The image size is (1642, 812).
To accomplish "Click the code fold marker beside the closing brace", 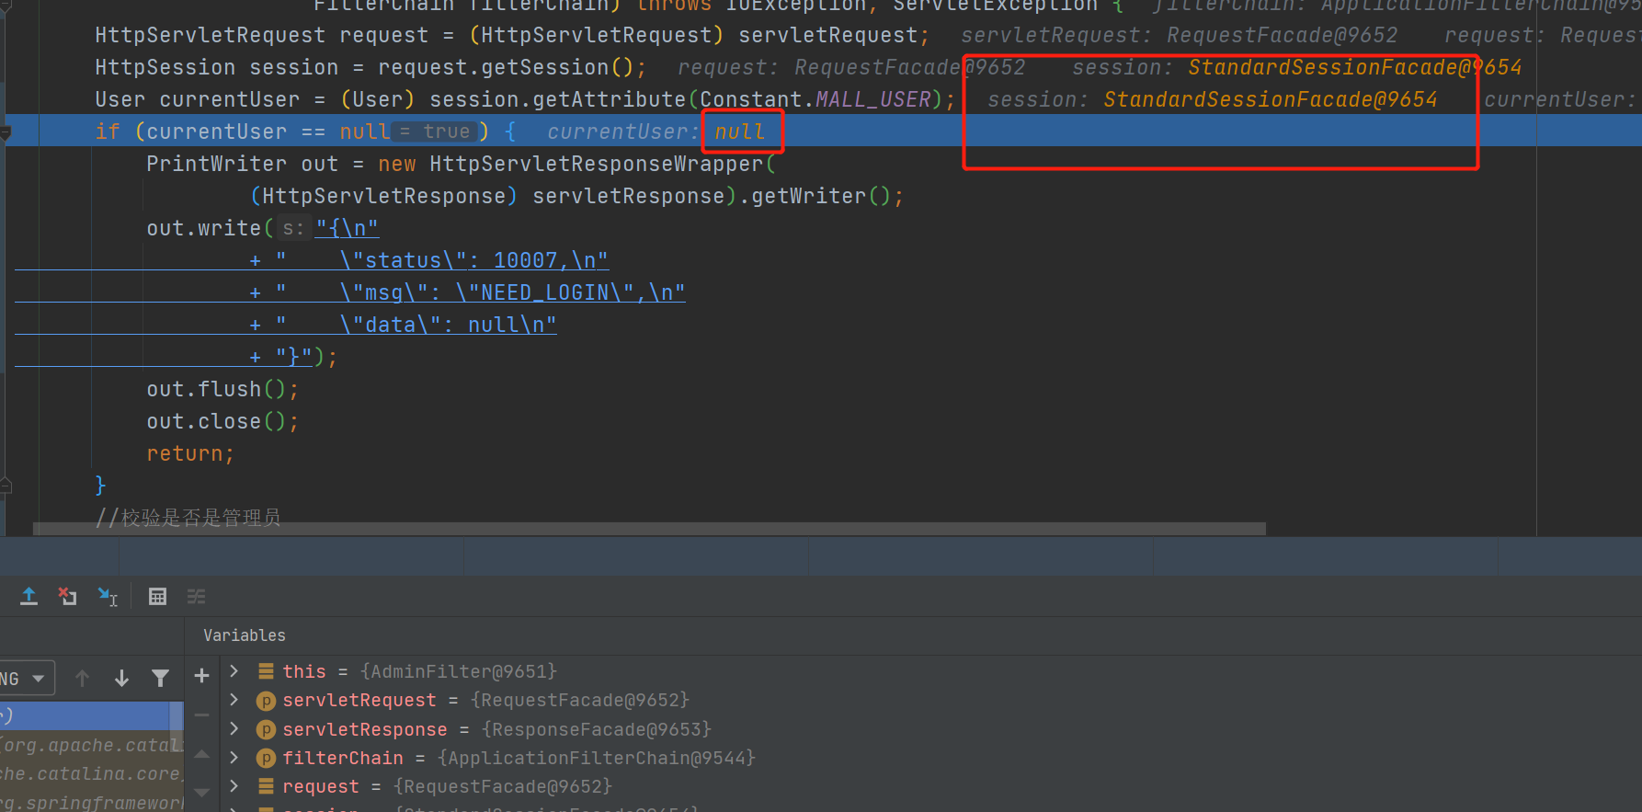I will tap(6, 486).
